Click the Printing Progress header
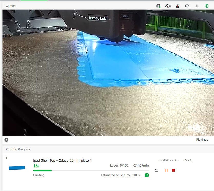The width and height of the screenshot is (214, 191). coord(18,149)
